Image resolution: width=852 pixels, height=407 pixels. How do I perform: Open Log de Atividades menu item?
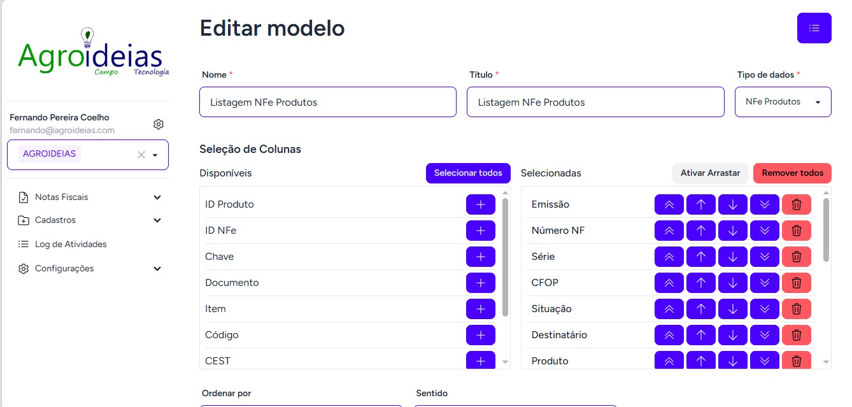pos(70,245)
